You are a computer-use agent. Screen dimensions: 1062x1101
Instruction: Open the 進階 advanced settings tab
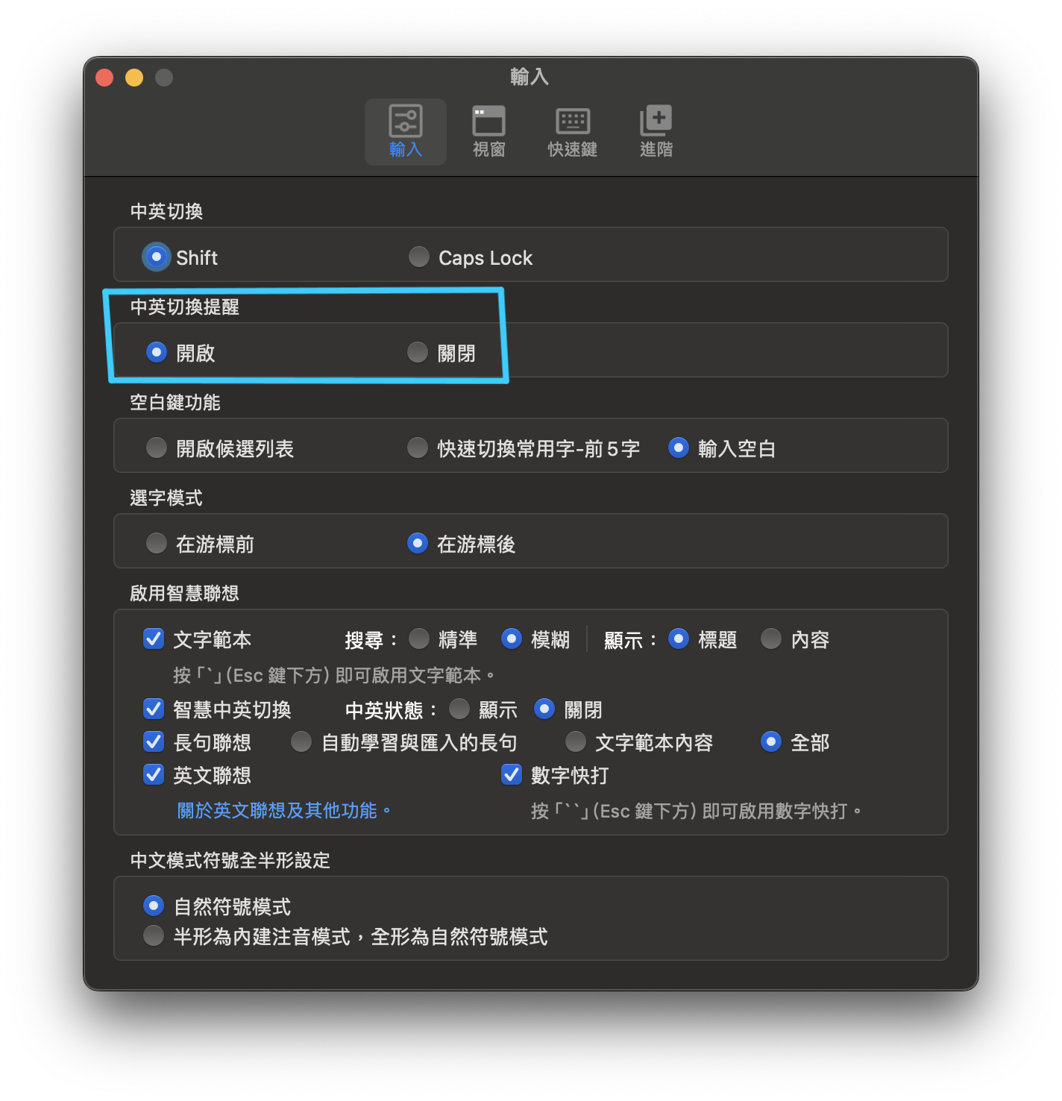656,132
